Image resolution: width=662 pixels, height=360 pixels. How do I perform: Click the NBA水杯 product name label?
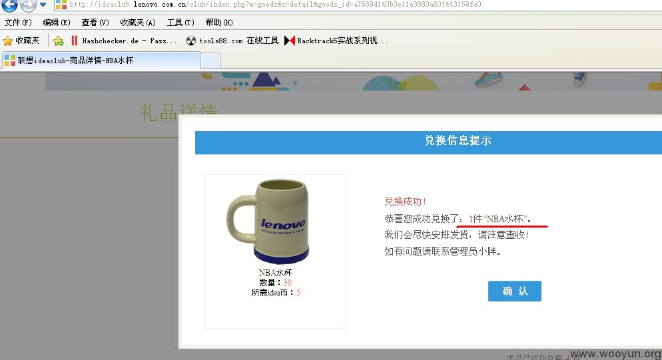click(275, 273)
